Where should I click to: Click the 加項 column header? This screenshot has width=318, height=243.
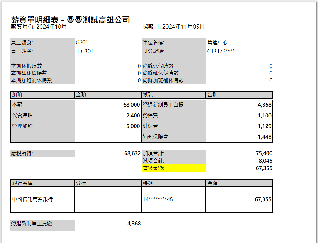[17, 95]
